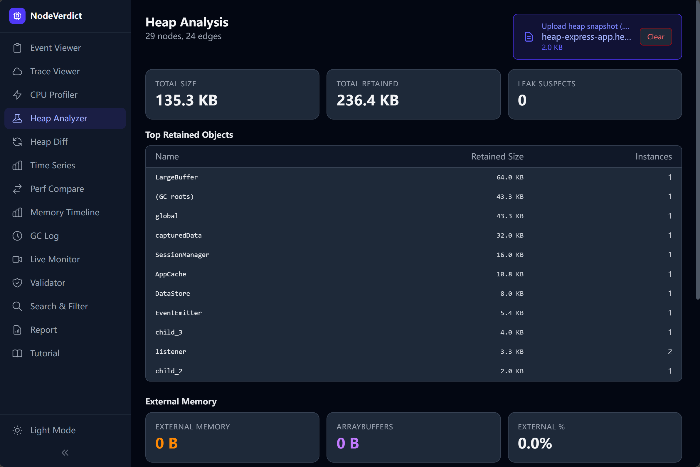The width and height of the screenshot is (700, 467).
Task: Select the SessionManager row
Action: point(413,255)
